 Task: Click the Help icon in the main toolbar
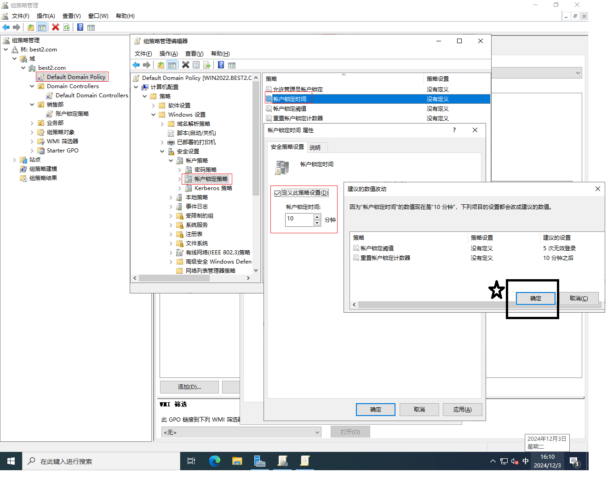(80, 27)
